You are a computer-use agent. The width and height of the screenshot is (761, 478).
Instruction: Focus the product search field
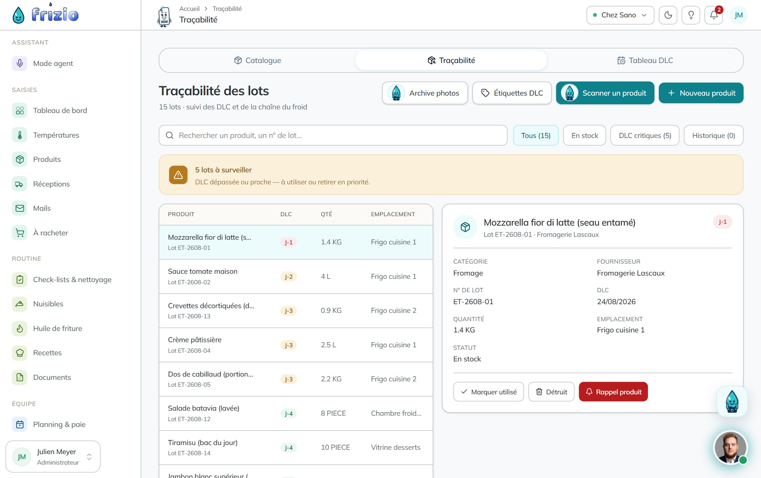(333, 135)
